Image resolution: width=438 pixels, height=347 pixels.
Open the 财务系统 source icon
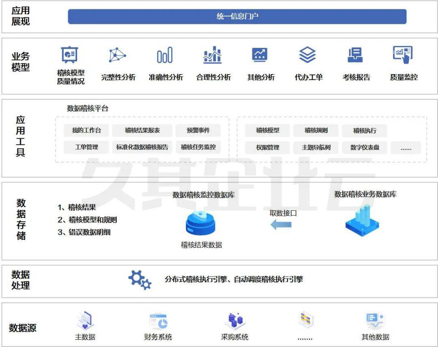tap(159, 321)
